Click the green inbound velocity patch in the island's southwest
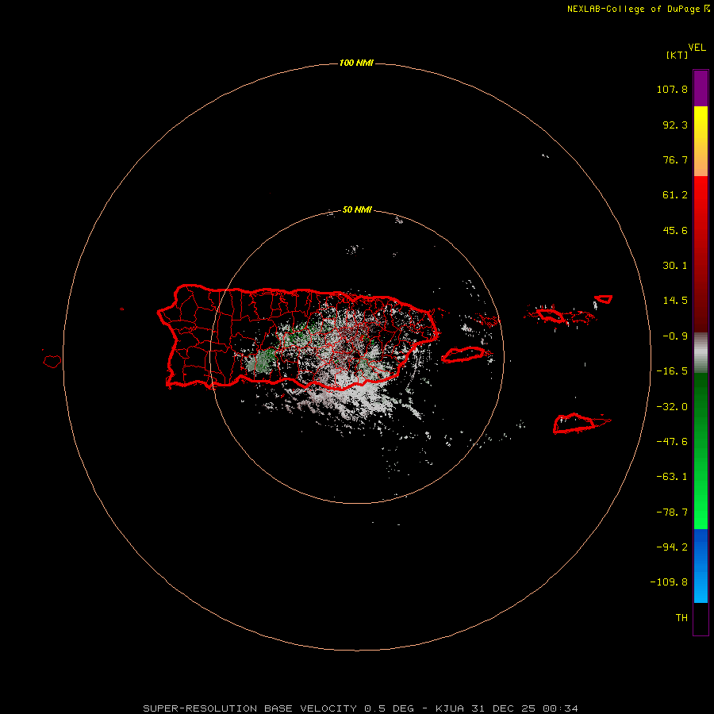This screenshot has height=714, width=714. [261, 361]
